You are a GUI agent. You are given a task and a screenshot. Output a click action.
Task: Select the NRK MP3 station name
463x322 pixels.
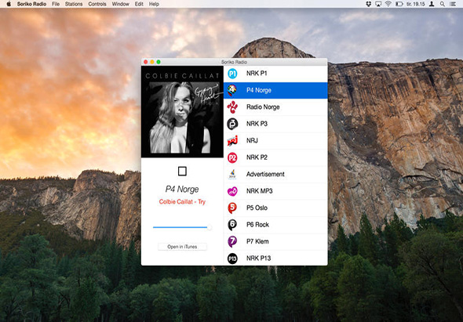point(259,191)
